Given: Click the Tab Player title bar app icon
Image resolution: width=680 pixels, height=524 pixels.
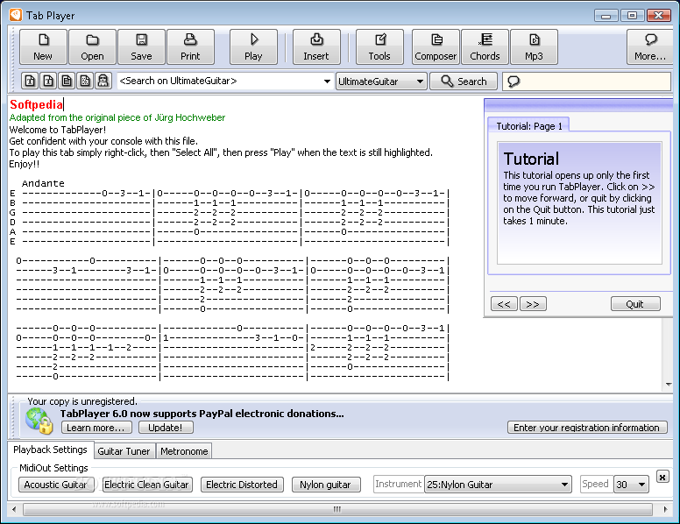Looking at the screenshot, I should pyautogui.click(x=16, y=15).
